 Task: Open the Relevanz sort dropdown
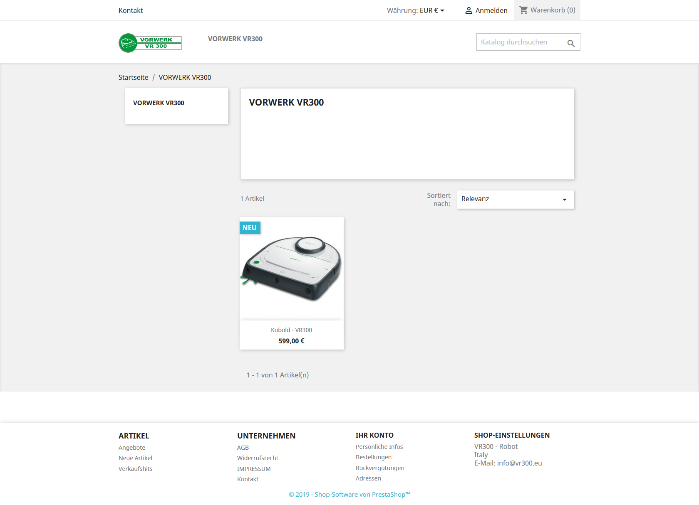point(515,200)
